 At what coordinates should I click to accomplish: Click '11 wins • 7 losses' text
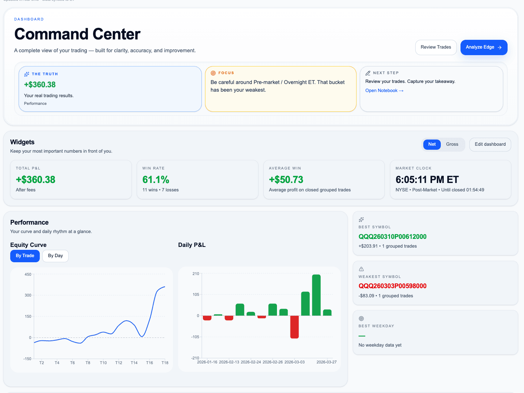(161, 190)
